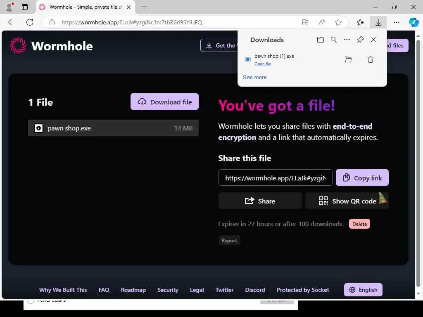Click the Report button
423x317 pixels.
coord(229,241)
